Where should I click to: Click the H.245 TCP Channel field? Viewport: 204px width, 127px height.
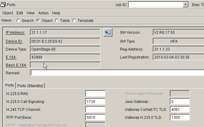pos(95,109)
